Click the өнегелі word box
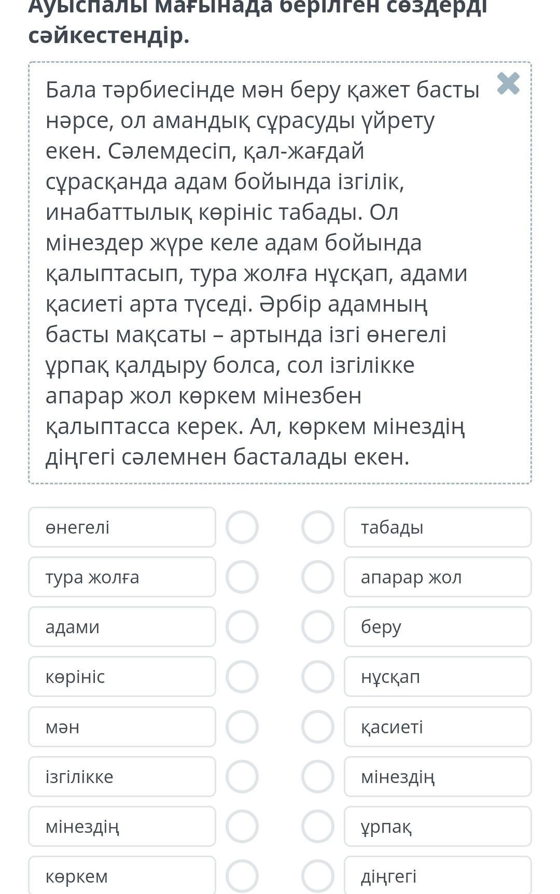 click(122, 527)
